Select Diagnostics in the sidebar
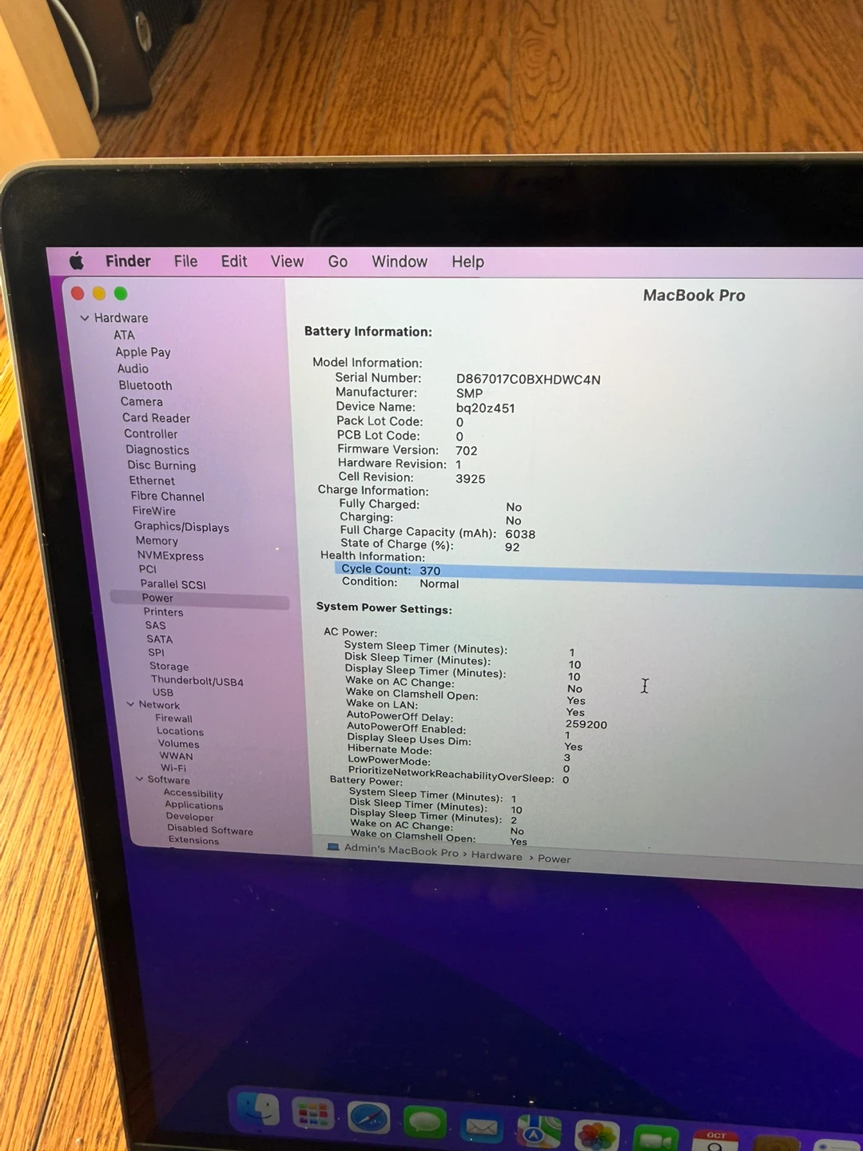Image resolution: width=863 pixels, height=1151 pixels. (x=157, y=450)
